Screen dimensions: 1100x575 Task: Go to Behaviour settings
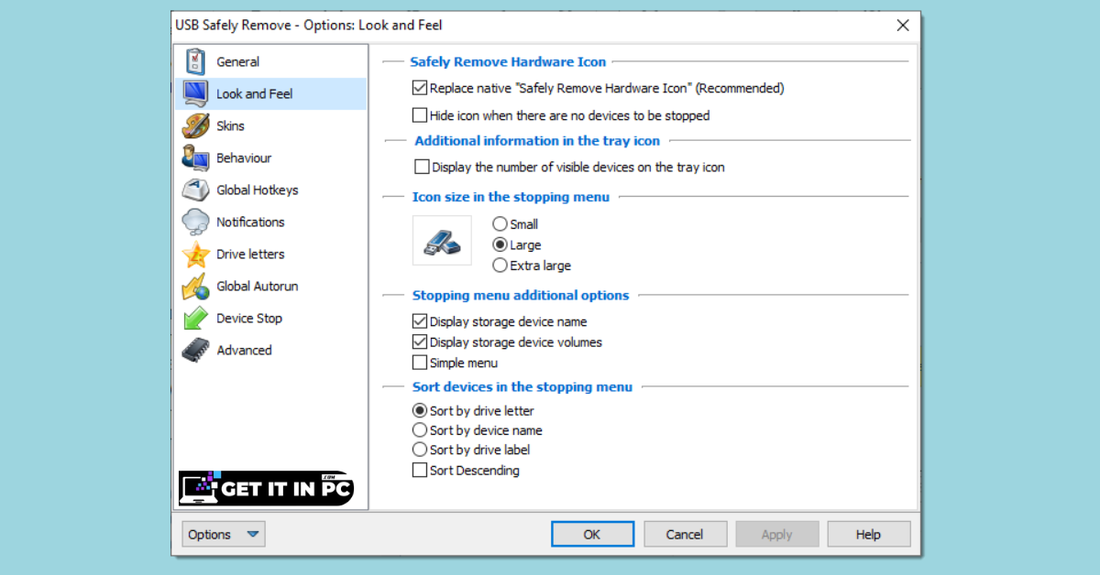tap(270, 157)
